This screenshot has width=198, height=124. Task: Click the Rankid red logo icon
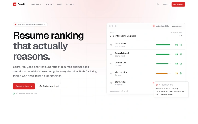click(15, 4)
